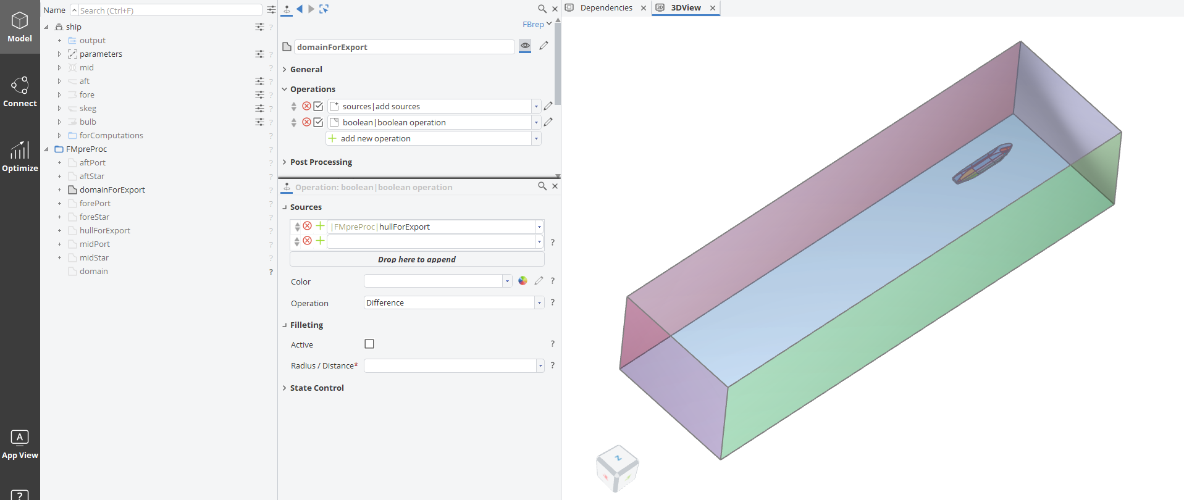The height and width of the screenshot is (500, 1184).
Task: Switch to the 3DView tab
Action: pos(686,7)
